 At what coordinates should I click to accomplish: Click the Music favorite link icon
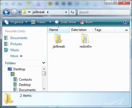point(6,50)
